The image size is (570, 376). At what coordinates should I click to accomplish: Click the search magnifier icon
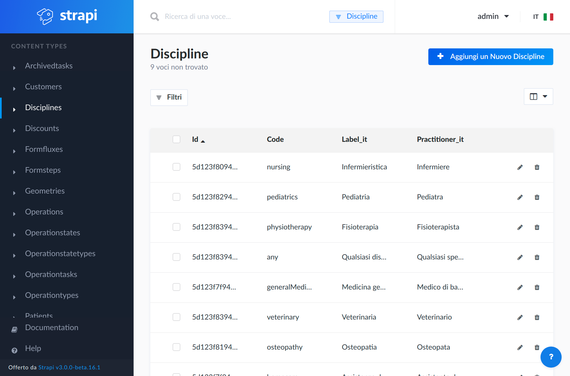click(155, 17)
